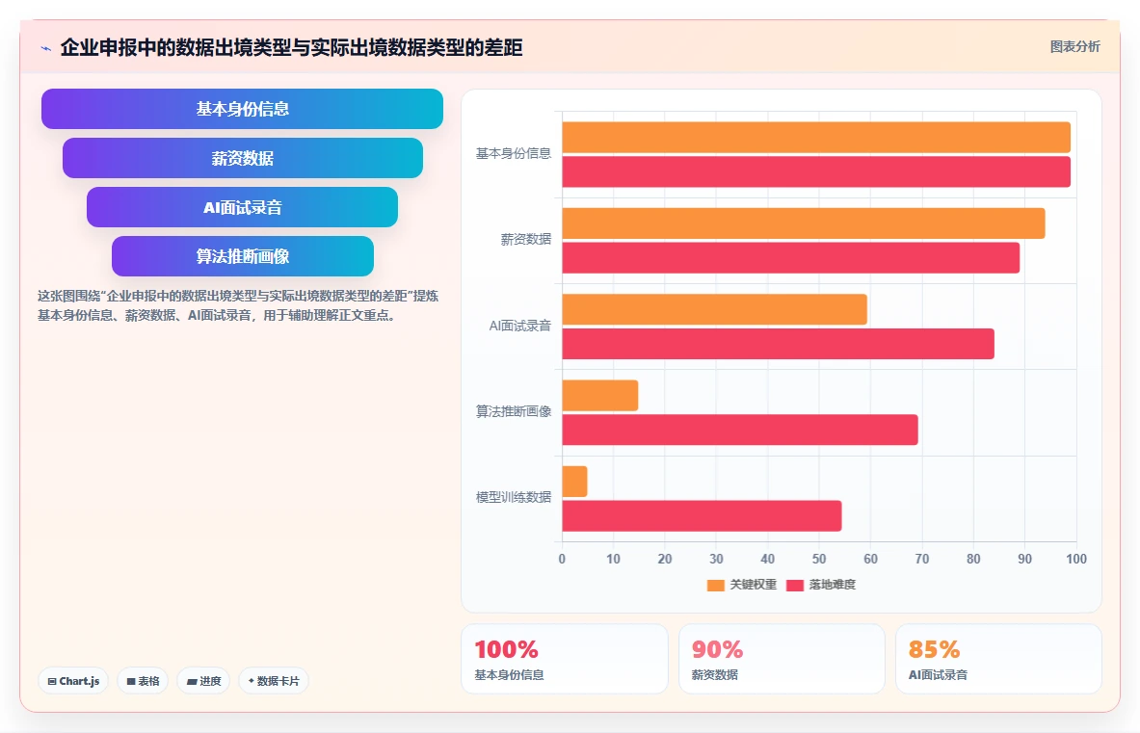Click the red bar for 薪资数据
1140x733 pixels.
pos(790,258)
